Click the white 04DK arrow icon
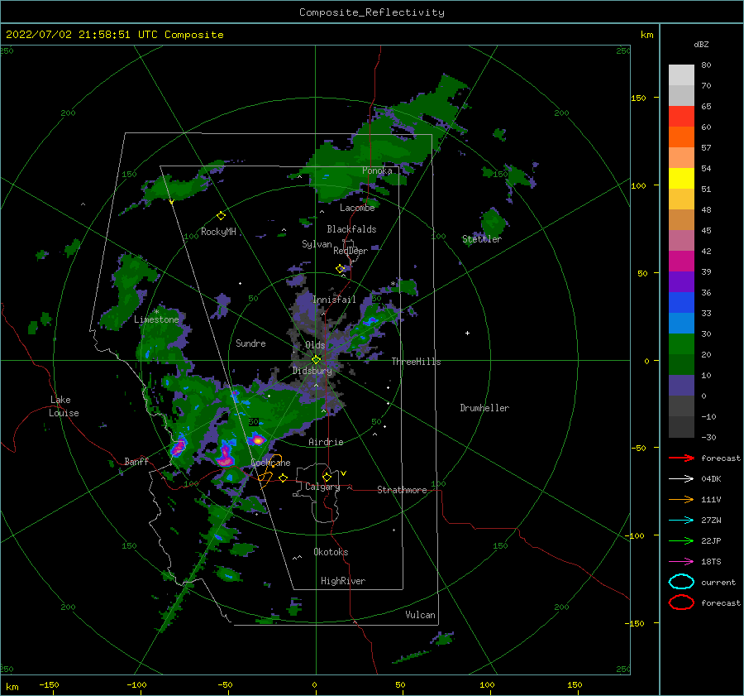This screenshot has height=696, width=744. [681, 479]
